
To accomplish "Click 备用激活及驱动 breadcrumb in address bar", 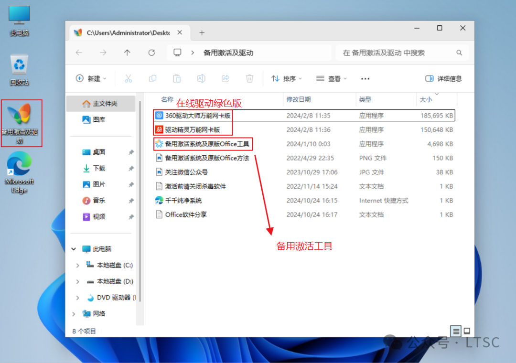I will click(x=228, y=53).
